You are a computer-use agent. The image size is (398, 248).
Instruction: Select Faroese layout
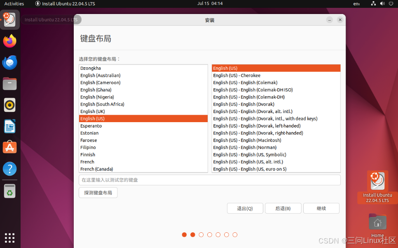pos(143,140)
